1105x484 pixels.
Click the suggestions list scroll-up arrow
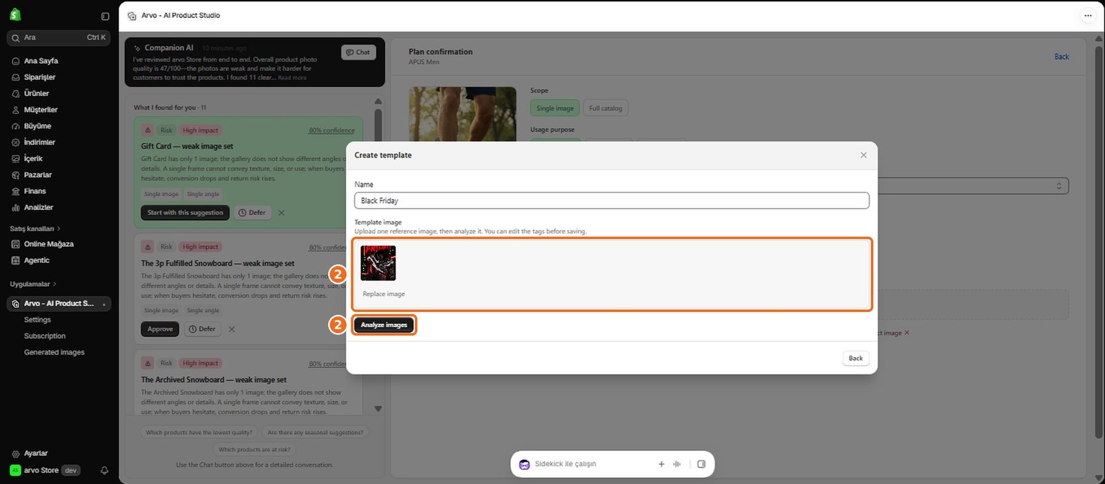[378, 101]
